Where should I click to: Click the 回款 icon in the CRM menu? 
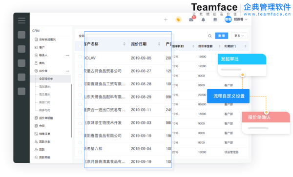point(36,149)
